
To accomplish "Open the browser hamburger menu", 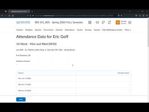I will pos(147,16).
